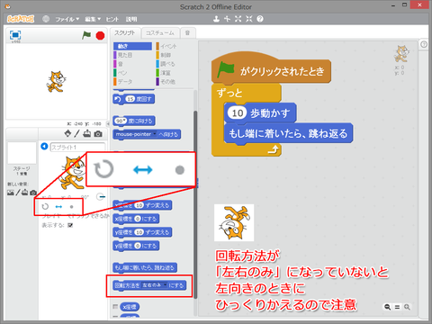The image size is (432, 324).
Task: Upload a stage backdrop from file
Action: click(x=25, y=193)
